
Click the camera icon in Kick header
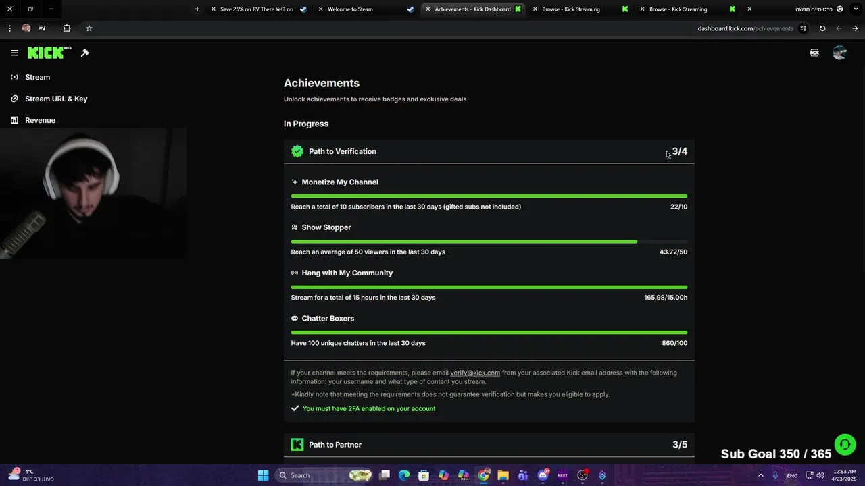[x=814, y=53]
